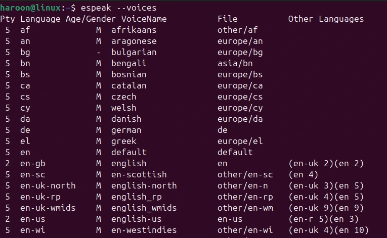The height and width of the screenshot is (238, 387).
Task: Click the greek voice name
Action: [x=124, y=141]
